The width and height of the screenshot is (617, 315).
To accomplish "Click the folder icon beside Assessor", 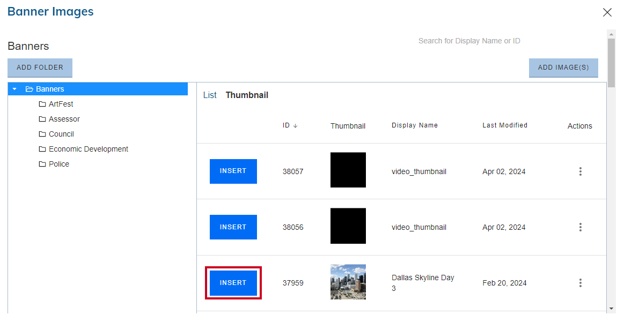I will (42, 119).
